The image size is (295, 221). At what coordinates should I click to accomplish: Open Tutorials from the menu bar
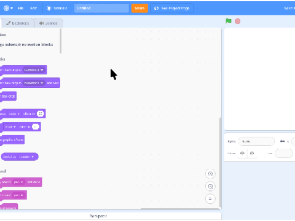click(57, 8)
